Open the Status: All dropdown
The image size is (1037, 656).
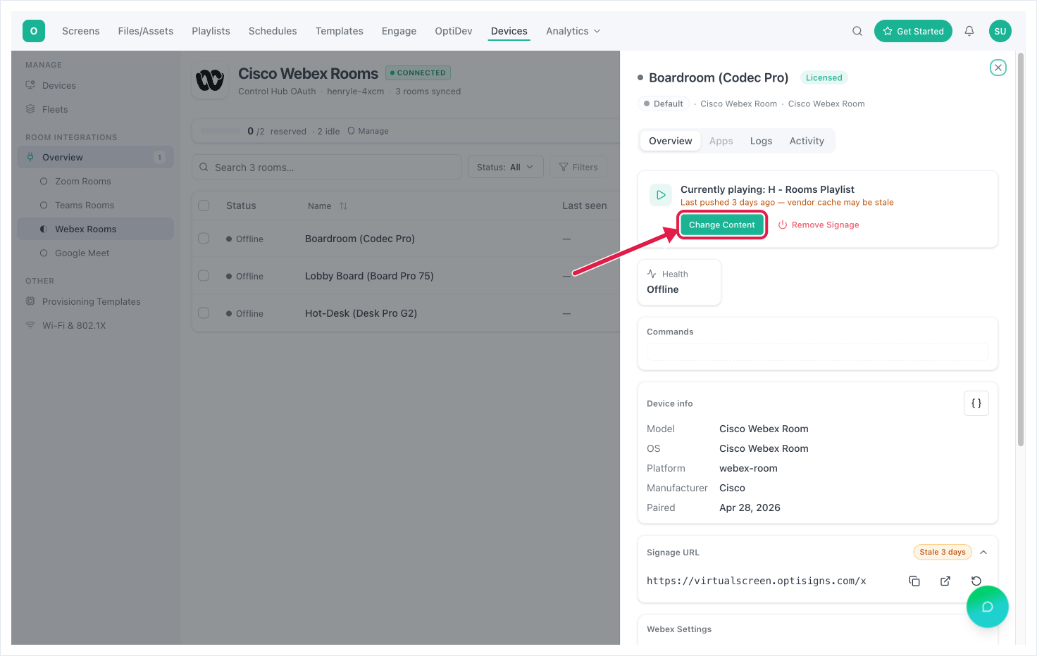point(505,167)
